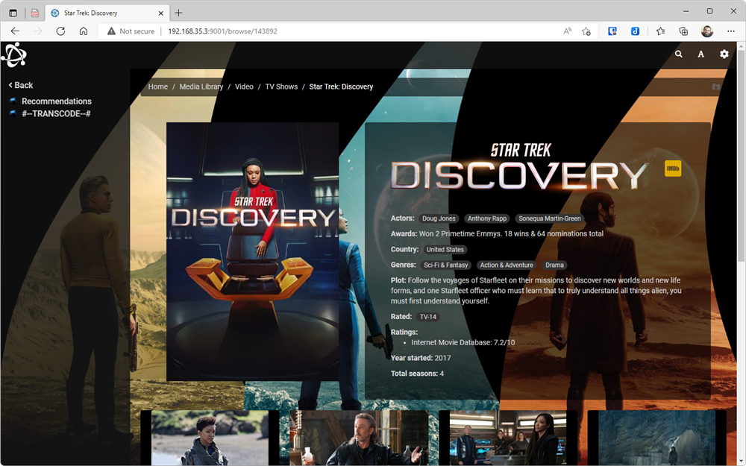The image size is (746, 466).
Task: Go back using the '< Back' link
Action: [21, 85]
